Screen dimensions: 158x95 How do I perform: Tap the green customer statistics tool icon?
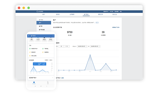click(30, 49)
